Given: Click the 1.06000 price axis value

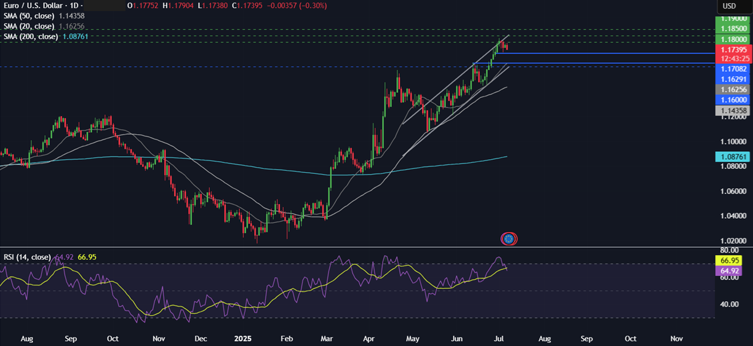Looking at the screenshot, I should coord(735,191).
